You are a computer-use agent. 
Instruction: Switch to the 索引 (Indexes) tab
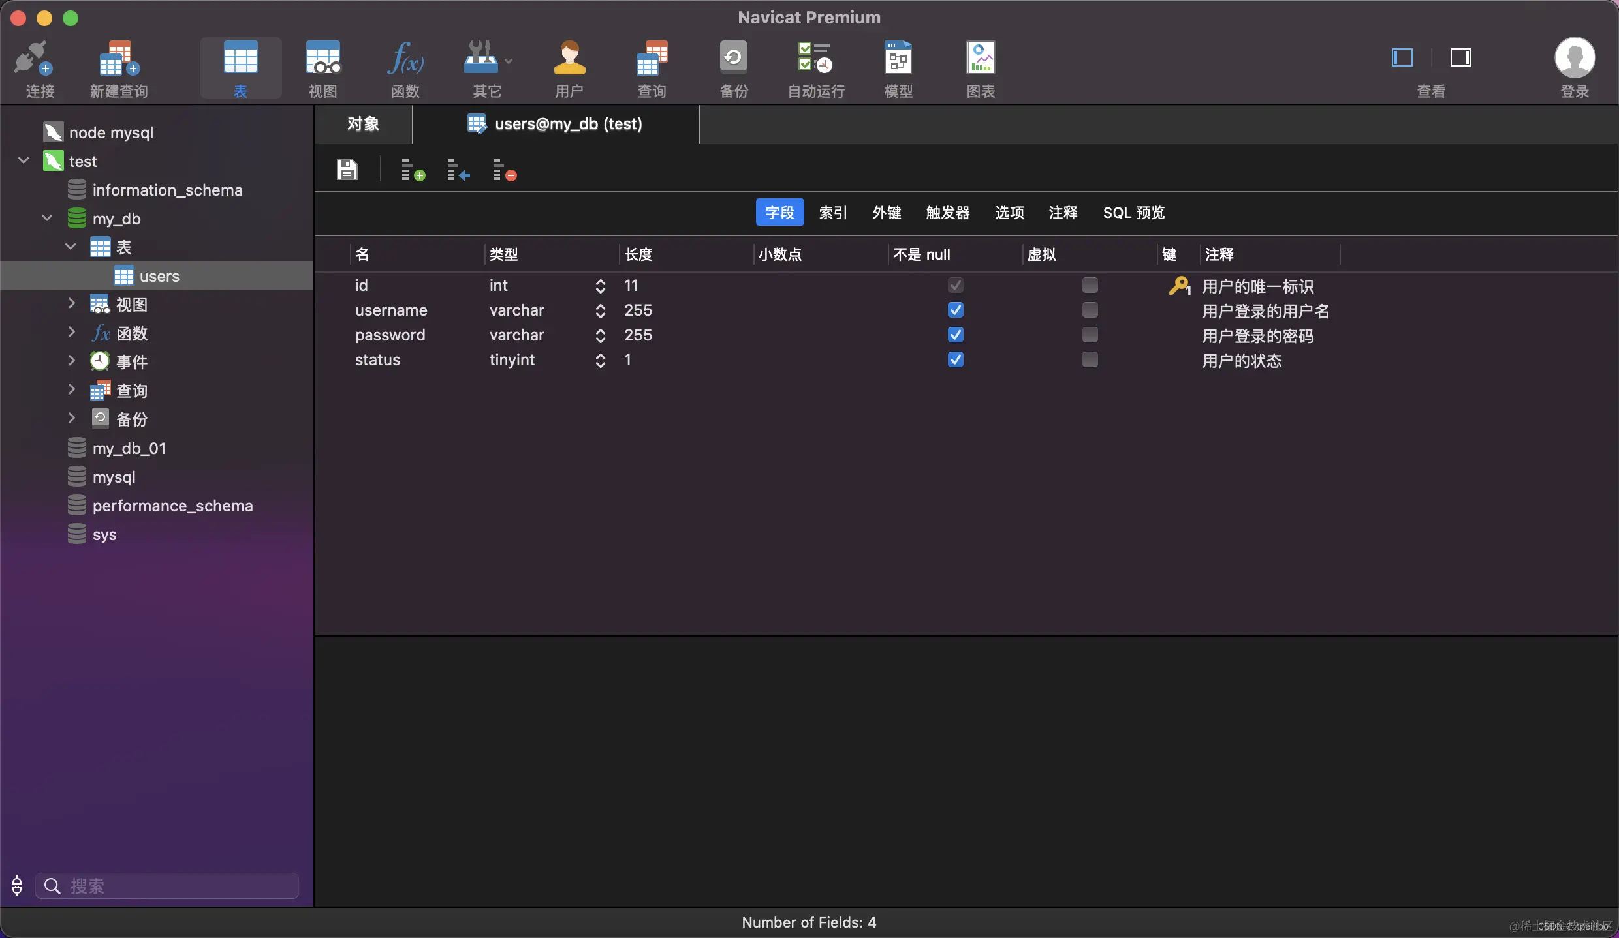click(x=832, y=213)
